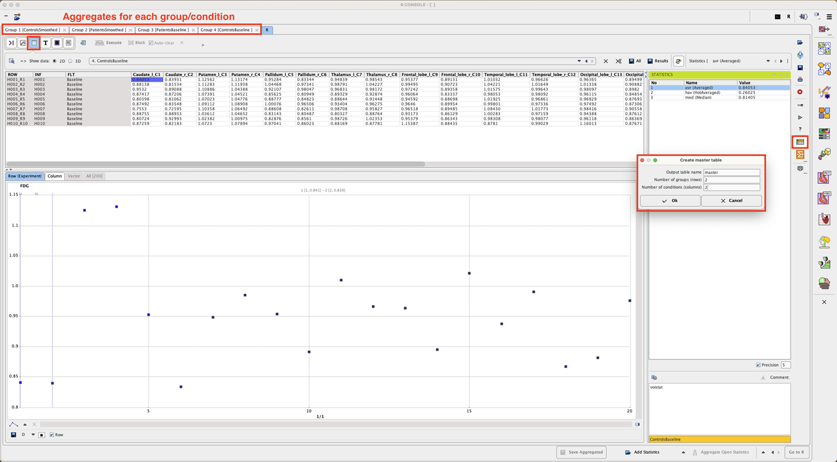Click the orange sigma aggregate icon

[x=800, y=154]
